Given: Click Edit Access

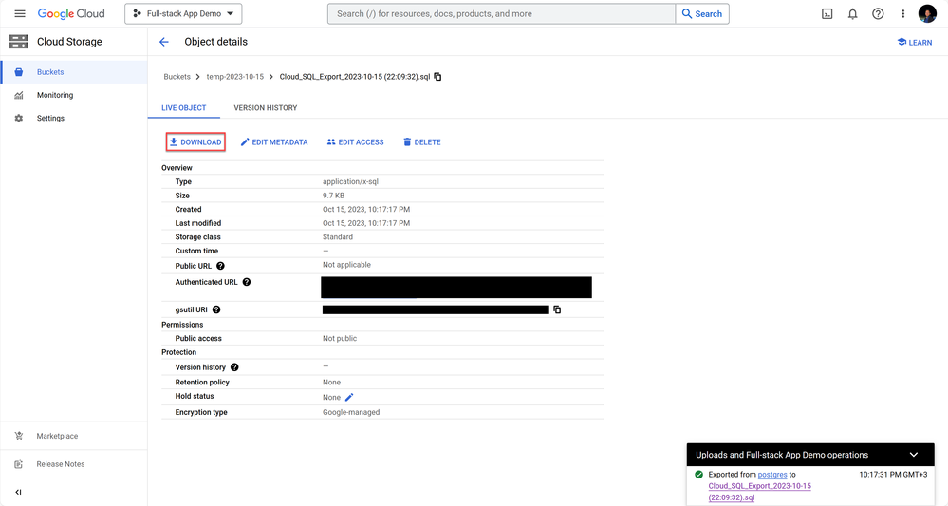Looking at the screenshot, I should 355,142.
